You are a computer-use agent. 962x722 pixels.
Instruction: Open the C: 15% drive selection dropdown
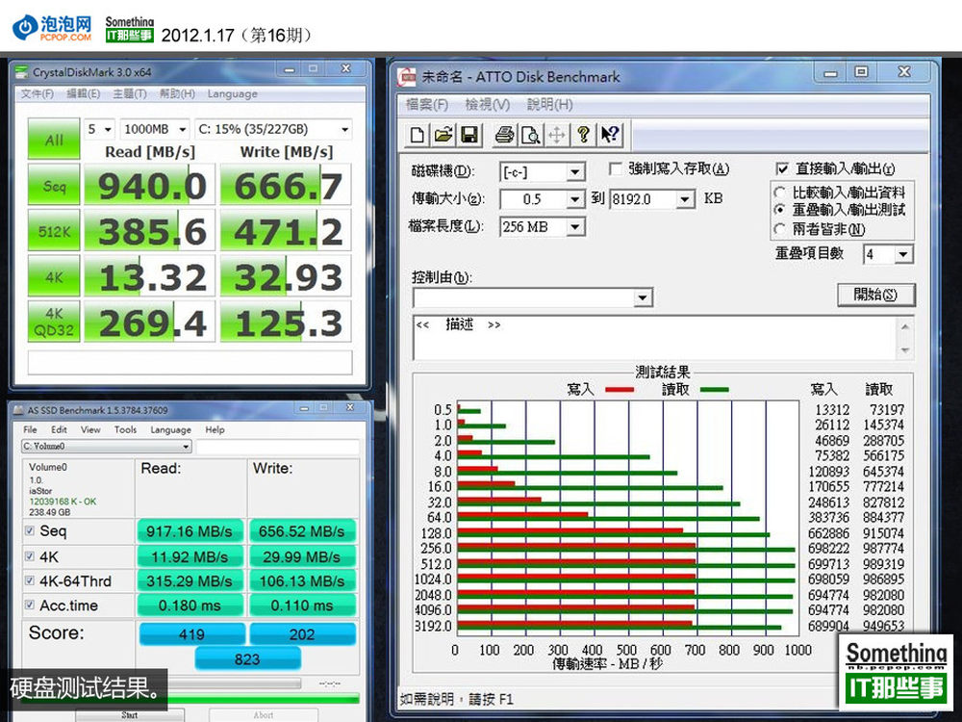[x=273, y=129]
